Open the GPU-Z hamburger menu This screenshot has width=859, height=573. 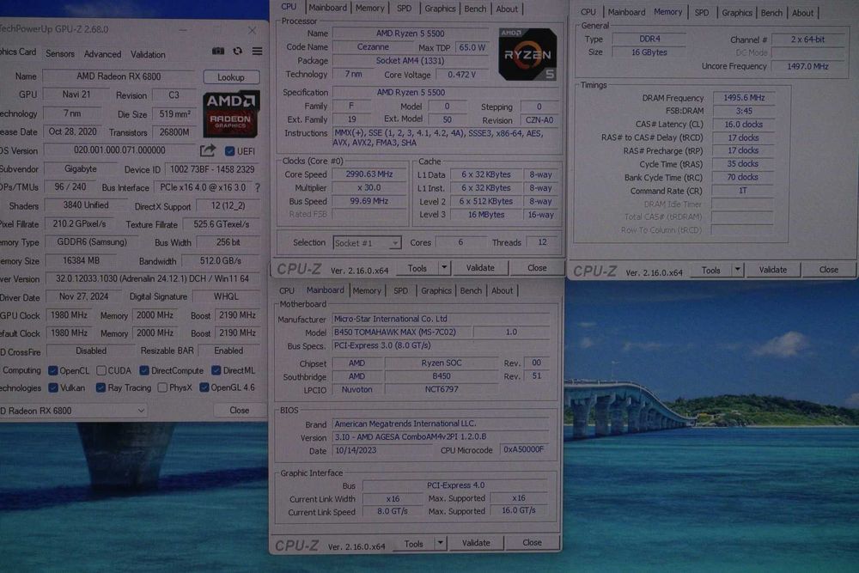257,51
